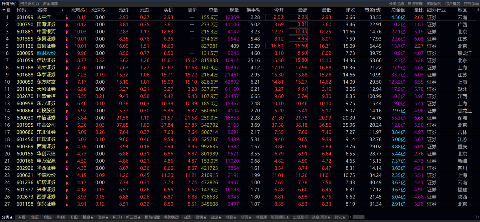Select the 北证 bottom tab

(x=35, y=217)
